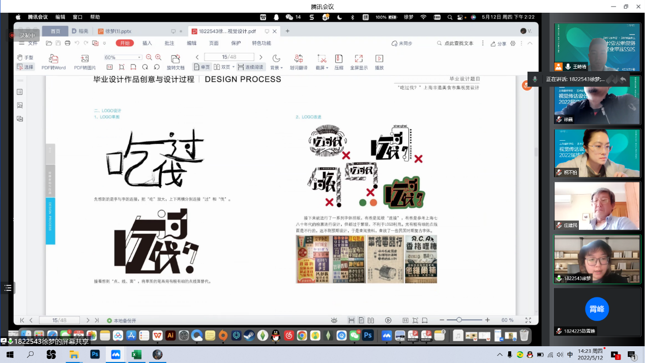Image resolution: width=645 pixels, height=363 pixels.
Task: Click the zoom plus button in status bar
Action: tap(487, 320)
